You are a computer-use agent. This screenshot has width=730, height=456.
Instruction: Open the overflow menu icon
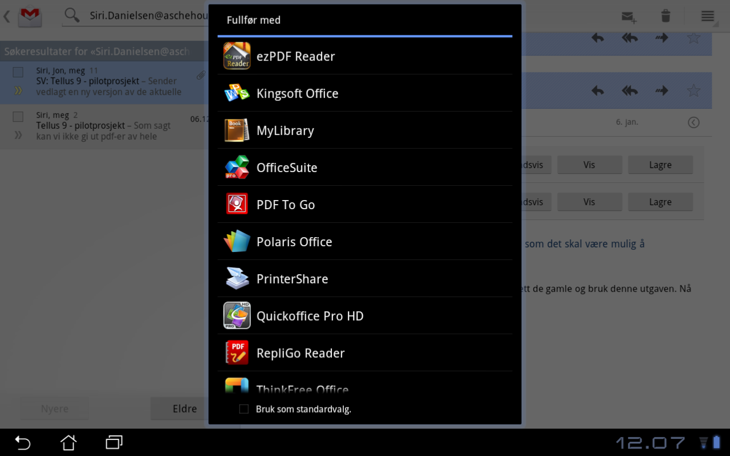pyautogui.click(x=708, y=16)
